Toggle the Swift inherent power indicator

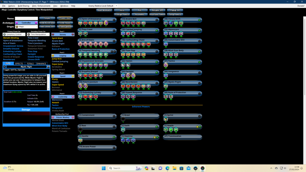point(157,127)
